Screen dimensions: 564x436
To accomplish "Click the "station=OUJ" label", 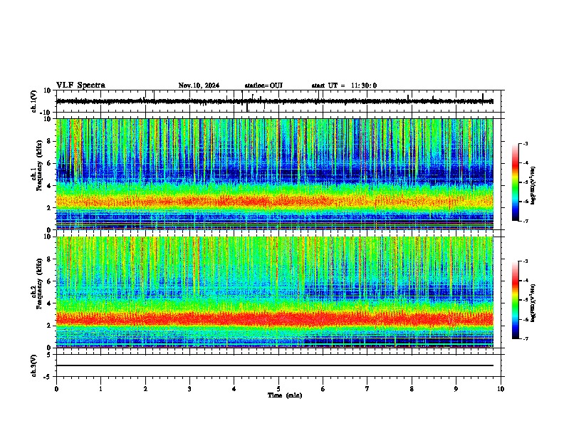I will pyautogui.click(x=263, y=85).
